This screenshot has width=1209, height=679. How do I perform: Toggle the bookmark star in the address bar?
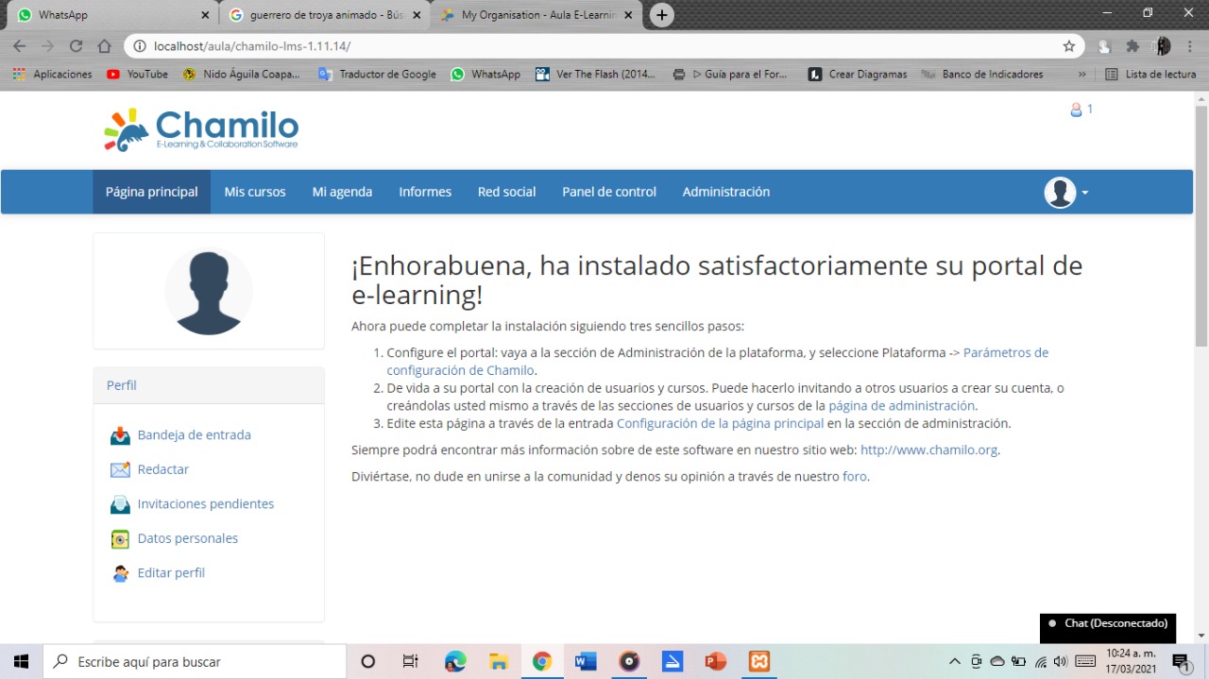pos(1068,44)
